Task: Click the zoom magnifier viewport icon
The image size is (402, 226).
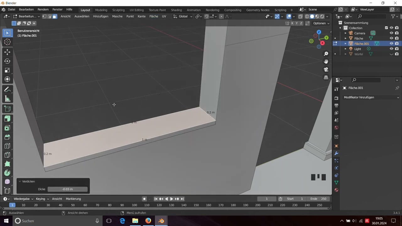Action: (326, 54)
